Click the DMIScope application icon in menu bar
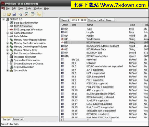Viewport: 149px width, 127px height. (x=3, y=8)
